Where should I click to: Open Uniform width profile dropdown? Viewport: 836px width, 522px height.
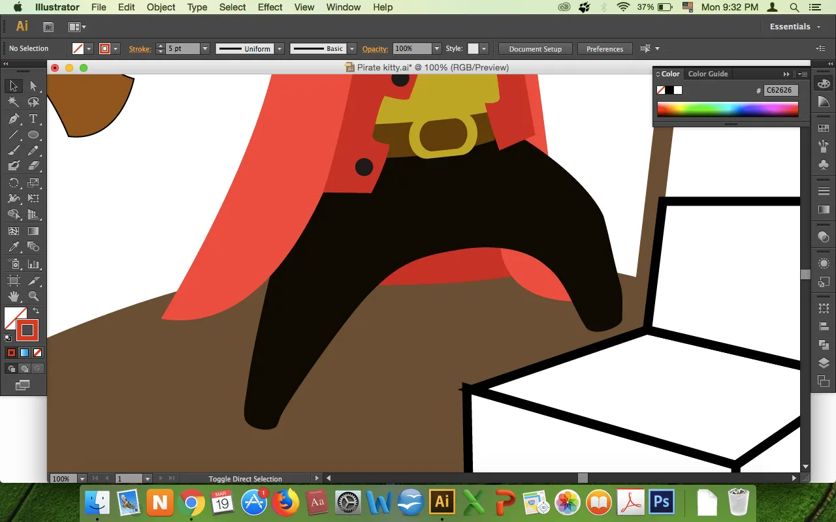[x=280, y=49]
